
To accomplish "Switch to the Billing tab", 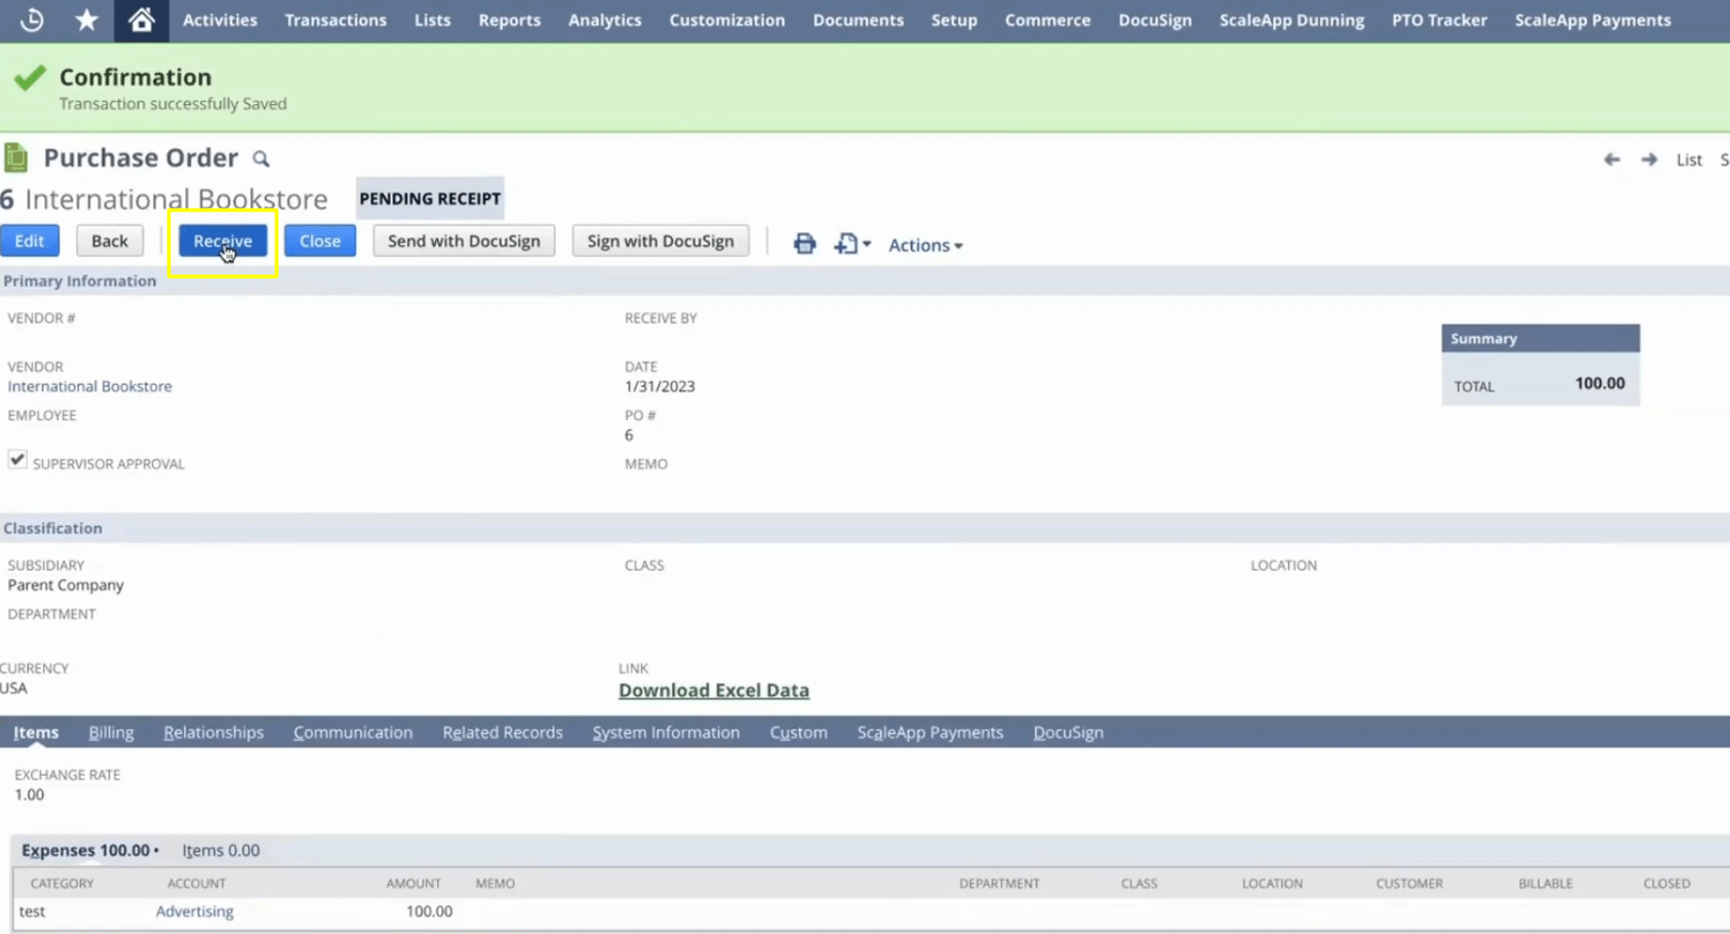I will coord(110,733).
